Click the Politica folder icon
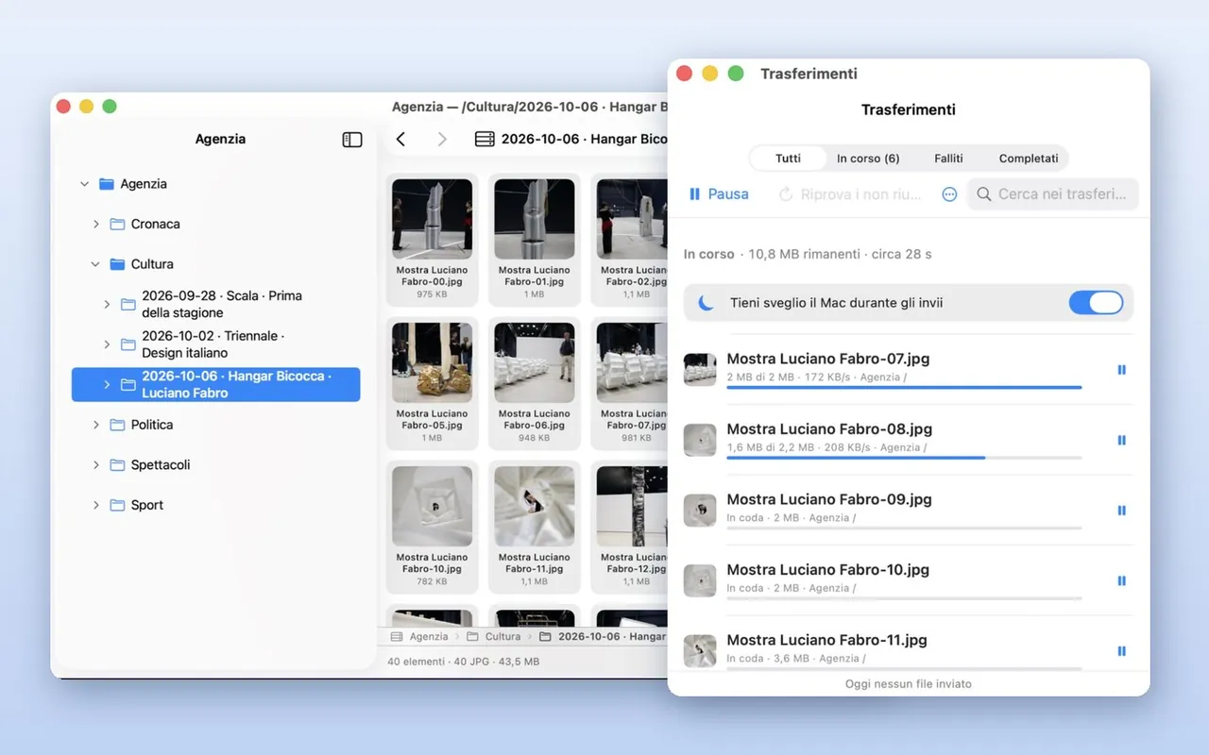Screen dimensions: 1209x755 click(117, 426)
